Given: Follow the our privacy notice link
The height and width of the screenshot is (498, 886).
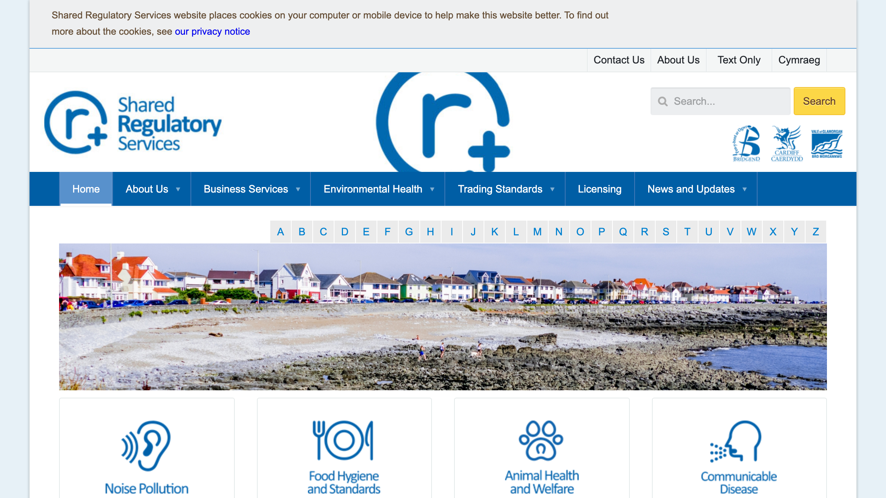Looking at the screenshot, I should coord(213,32).
